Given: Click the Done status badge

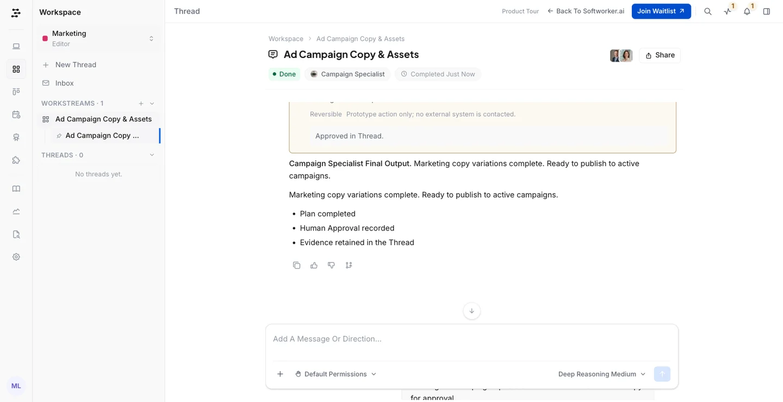Looking at the screenshot, I should coord(284,74).
